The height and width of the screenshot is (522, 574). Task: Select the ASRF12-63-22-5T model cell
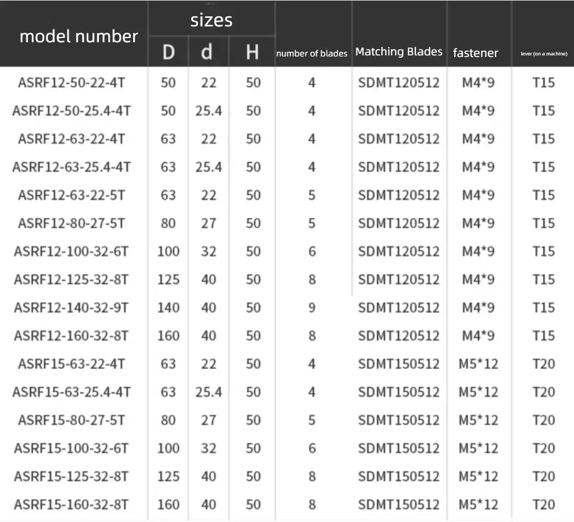72,195
